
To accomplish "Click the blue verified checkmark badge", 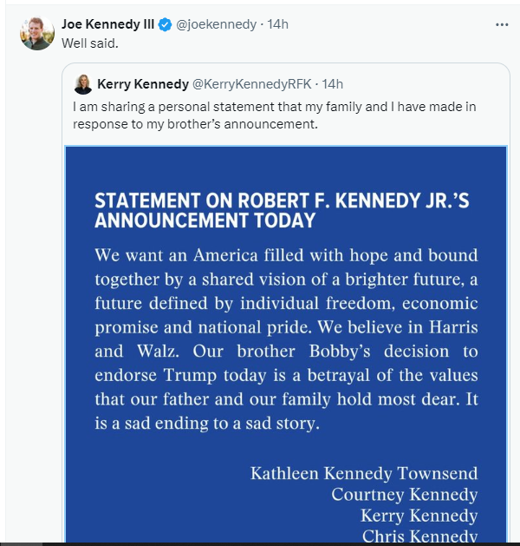I will tap(166, 24).
